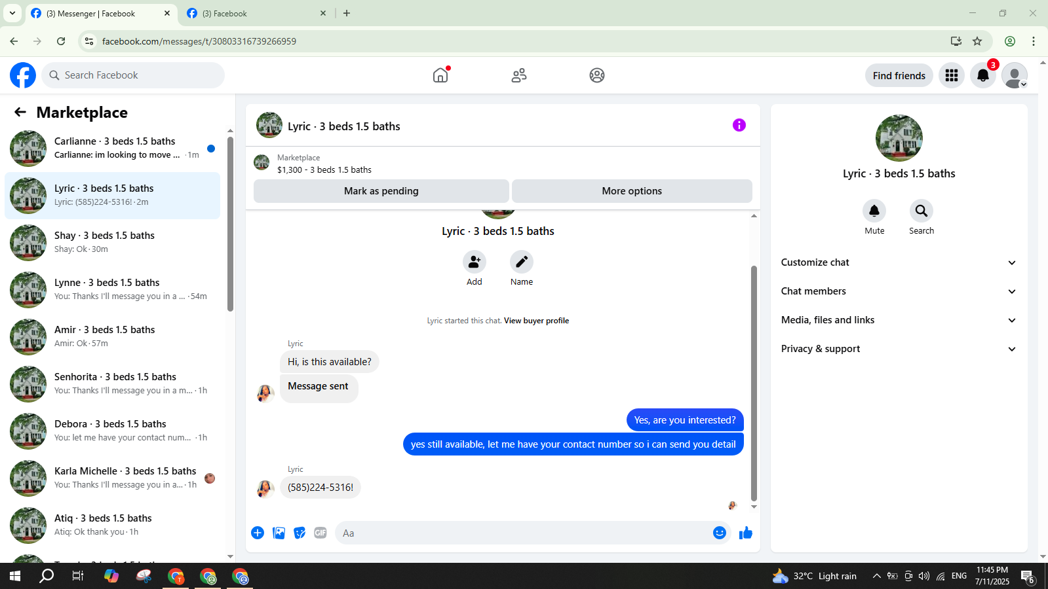
Task: Attach a photo file icon
Action: (279, 533)
